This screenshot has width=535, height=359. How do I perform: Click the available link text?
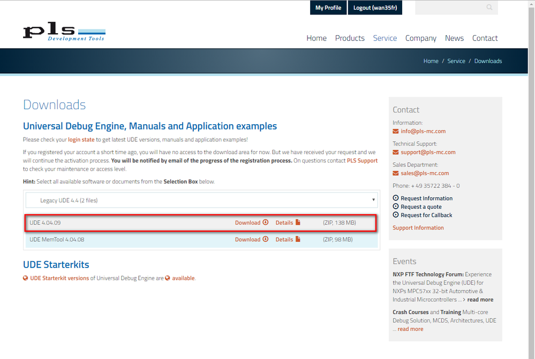pyautogui.click(x=183, y=278)
